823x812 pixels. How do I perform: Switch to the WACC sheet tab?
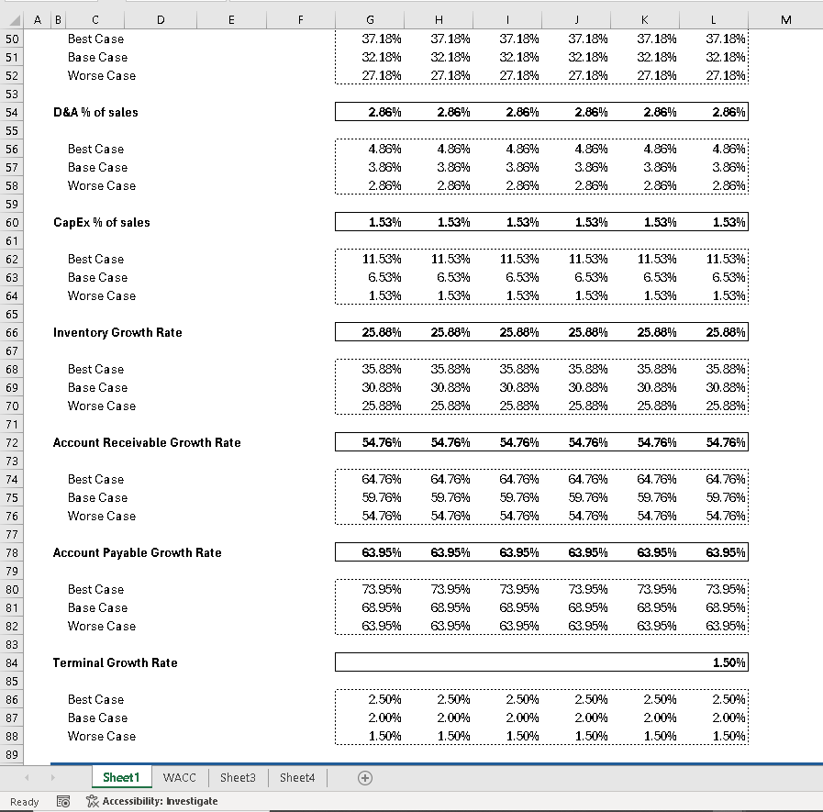180,777
